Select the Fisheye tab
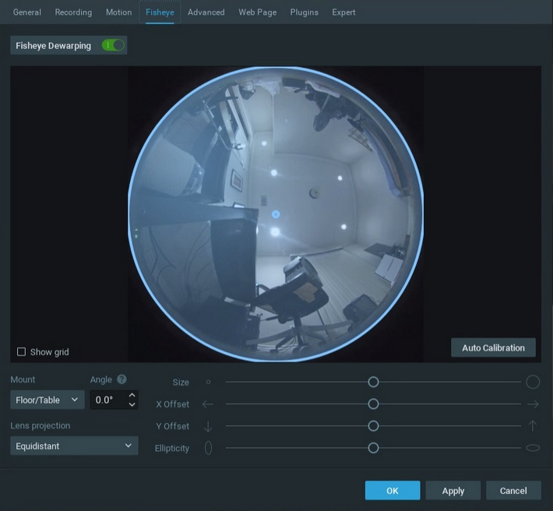 pyautogui.click(x=160, y=12)
